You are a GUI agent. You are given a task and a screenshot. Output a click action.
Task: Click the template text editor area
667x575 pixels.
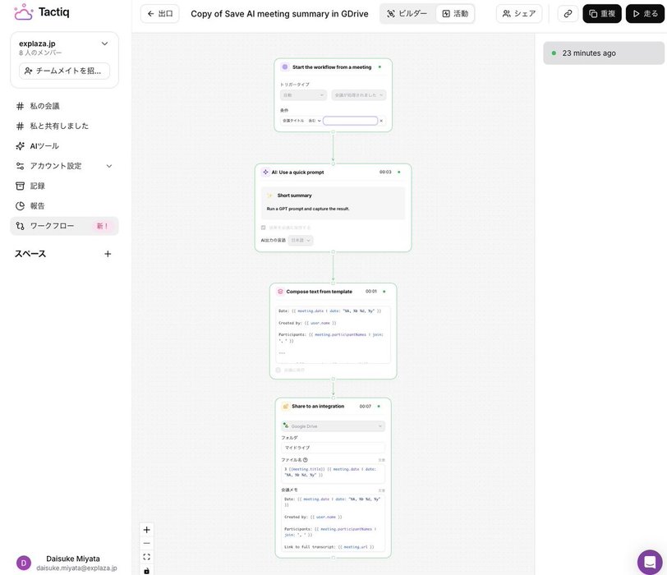333,334
